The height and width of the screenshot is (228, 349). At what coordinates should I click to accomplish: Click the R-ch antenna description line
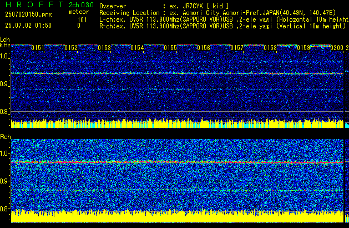tap(222, 26)
